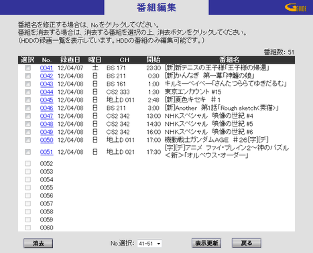
Task: Click the 0043 program number link
Action: click(x=46, y=84)
